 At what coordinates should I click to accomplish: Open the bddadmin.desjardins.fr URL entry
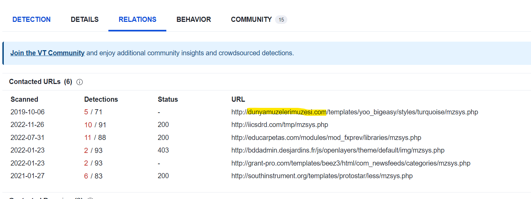(338, 151)
